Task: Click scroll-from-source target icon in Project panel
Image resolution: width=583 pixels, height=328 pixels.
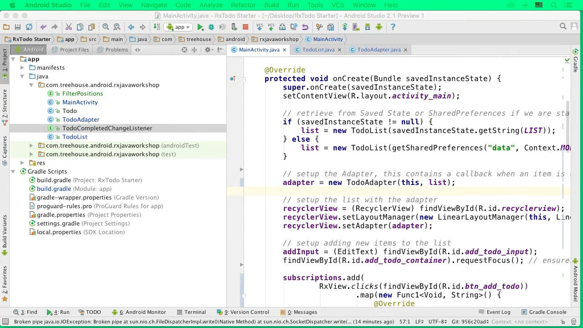Action: coord(184,50)
